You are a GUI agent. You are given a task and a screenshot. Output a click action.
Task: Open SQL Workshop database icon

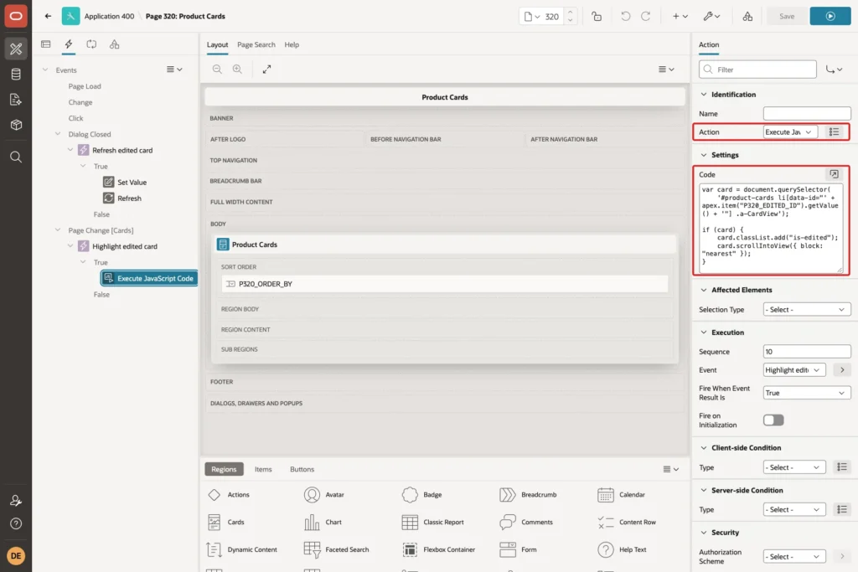(16, 74)
